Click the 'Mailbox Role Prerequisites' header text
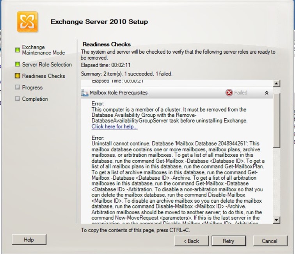Image resolution: width=295 pixels, height=254 pixels. click(x=119, y=93)
